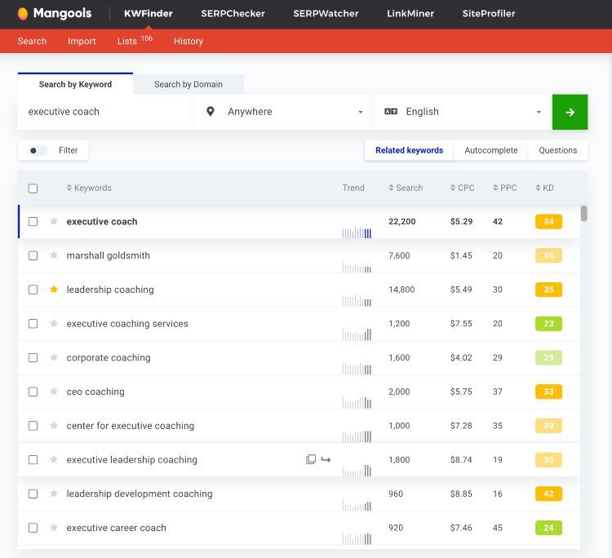612x558 pixels.
Task: Open the Anywhere location dropdown
Action: pyautogui.click(x=283, y=112)
